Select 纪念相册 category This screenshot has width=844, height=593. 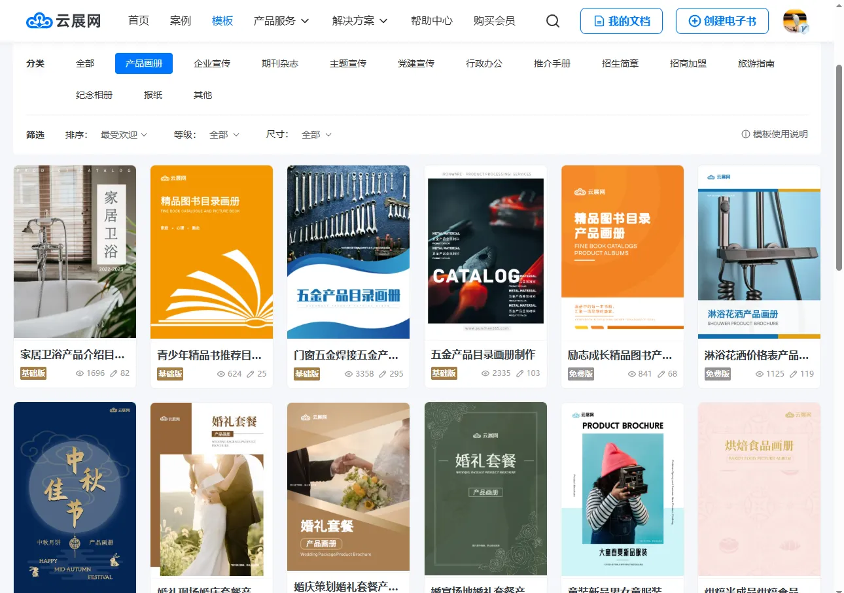pyautogui.click(x=94, y=95)
